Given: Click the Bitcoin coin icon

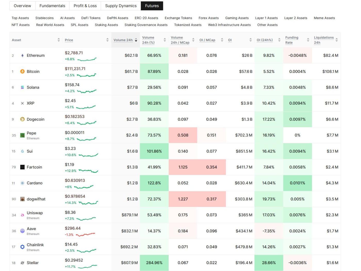Looking at the screenshot, I should pyautogui.click(x=22, y=71).
